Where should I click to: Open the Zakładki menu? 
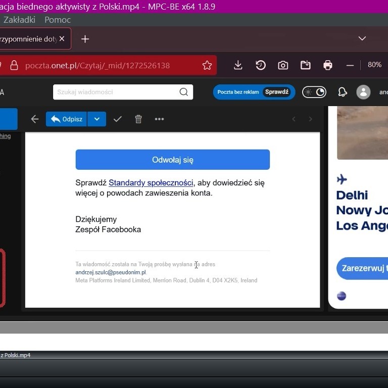[x=19, y=20]
